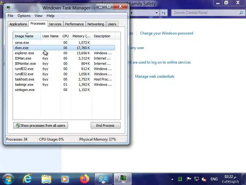Open the File menu in Task Manager
This screenshot has width=246, height=185.
[10, 16]
